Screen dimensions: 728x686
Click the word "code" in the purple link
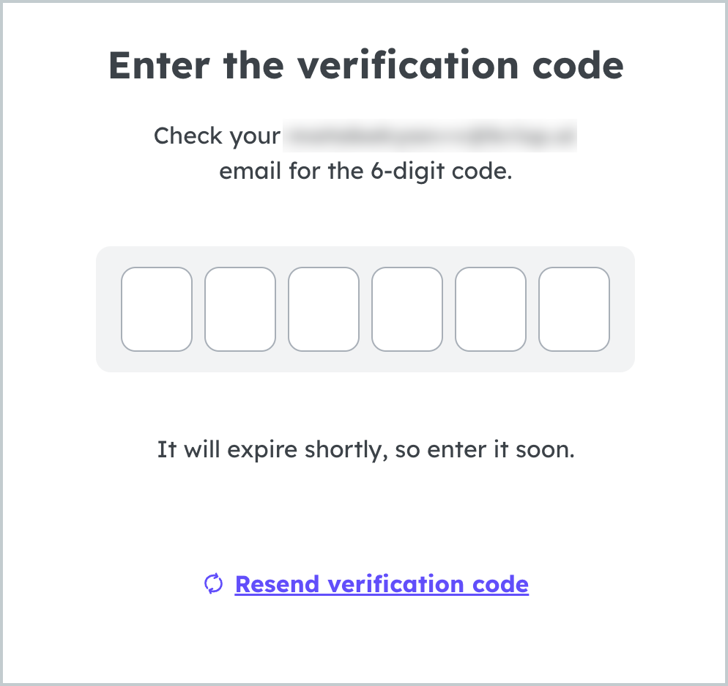500,584
